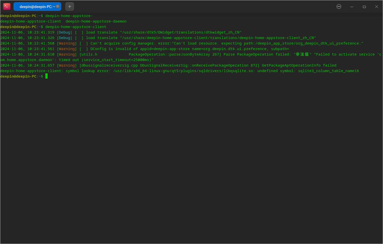This screenshot has height=244, width=383.
Task: Click the dtkwidget_zh_CN translation path
Action: pos(181,32)
